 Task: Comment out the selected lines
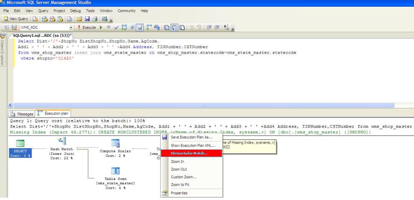pos(192,28)
